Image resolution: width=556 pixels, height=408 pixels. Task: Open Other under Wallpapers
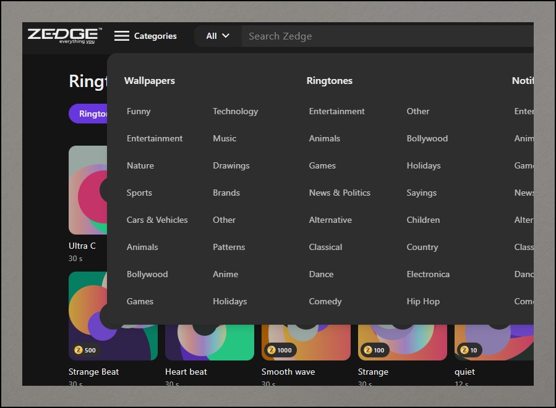click(x=224, y=220)
